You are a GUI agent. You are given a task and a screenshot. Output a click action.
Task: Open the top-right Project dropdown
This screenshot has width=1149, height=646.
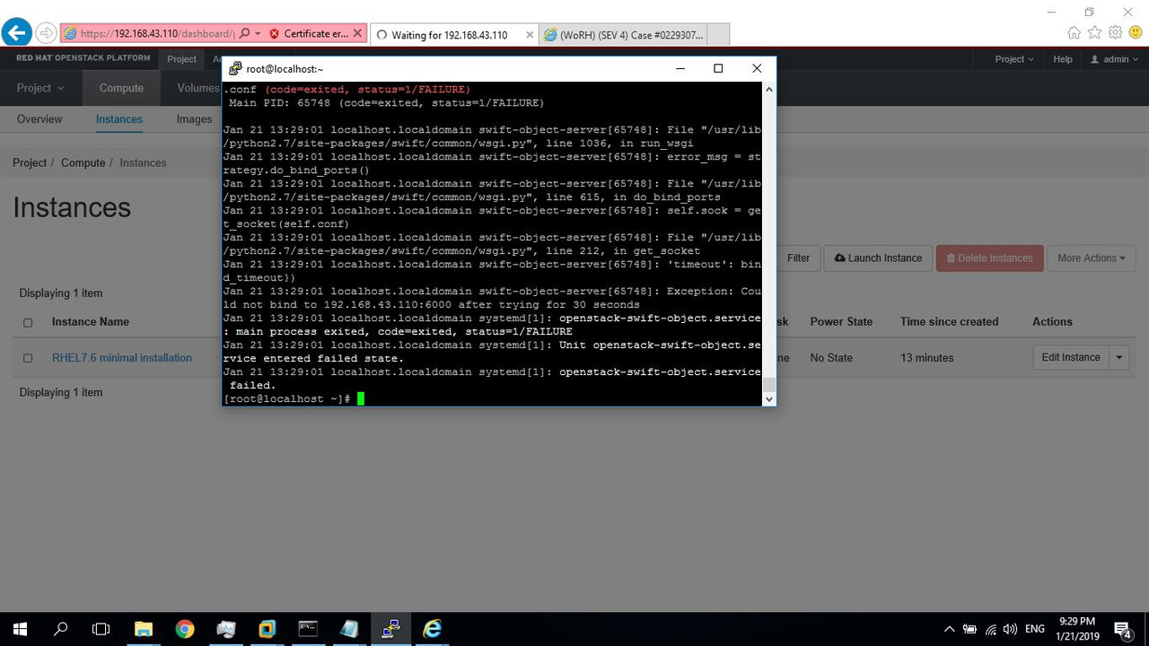click(1014, 59)
